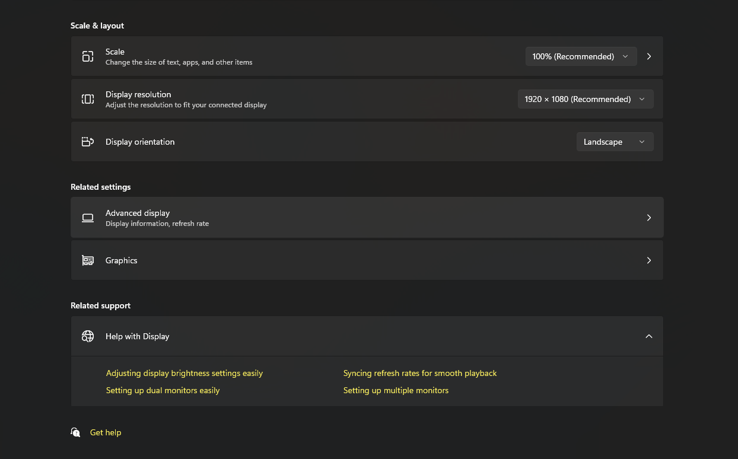
Task: Click the Display orientation row icon
Action: pos(88,142)
